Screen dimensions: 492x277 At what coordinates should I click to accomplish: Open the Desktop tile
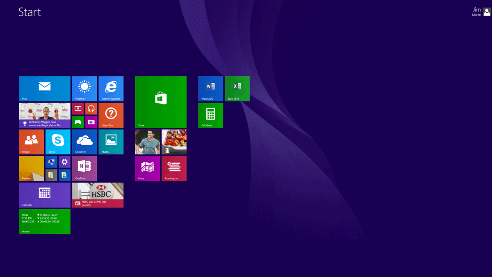click(31, 168)
